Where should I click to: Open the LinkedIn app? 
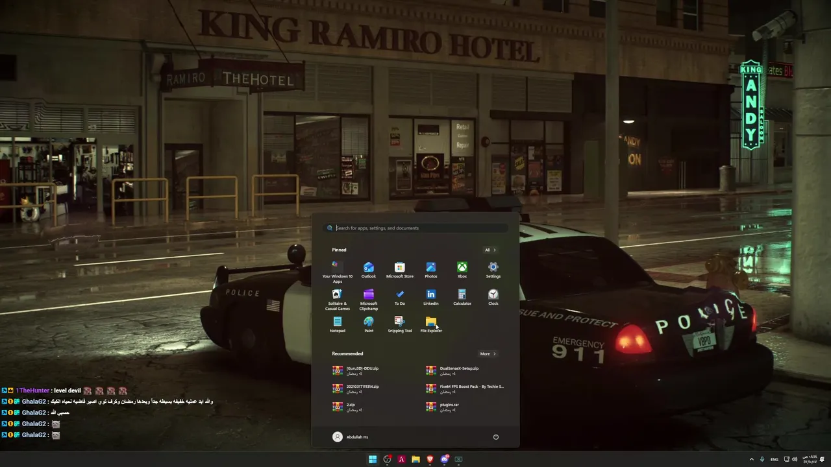coord(431,298)
